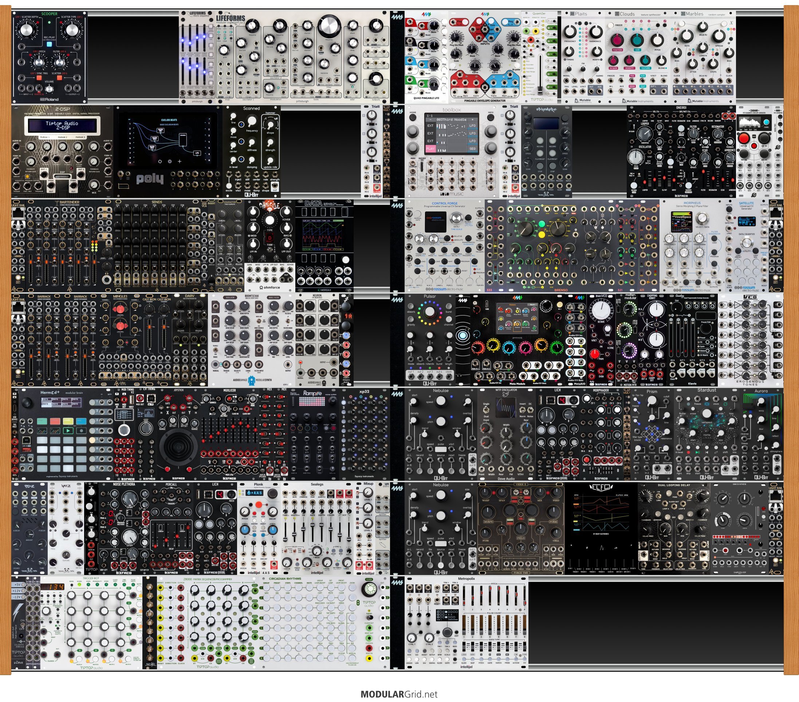Click the 4ms logo above Quad Pingable LFO
This screenshot has width=799, height=702.
(x=426, y=15)
